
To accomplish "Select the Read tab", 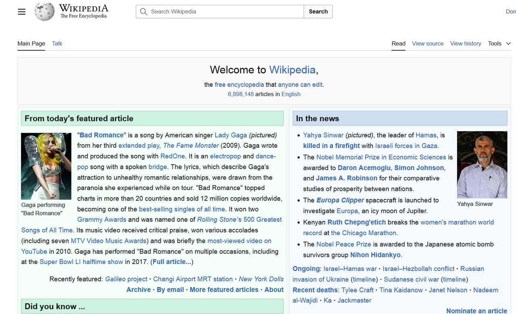I will [x=398, y=43].
